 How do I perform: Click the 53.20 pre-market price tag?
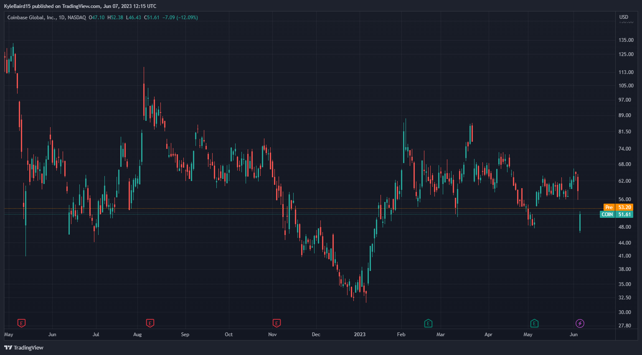(624, 207)
